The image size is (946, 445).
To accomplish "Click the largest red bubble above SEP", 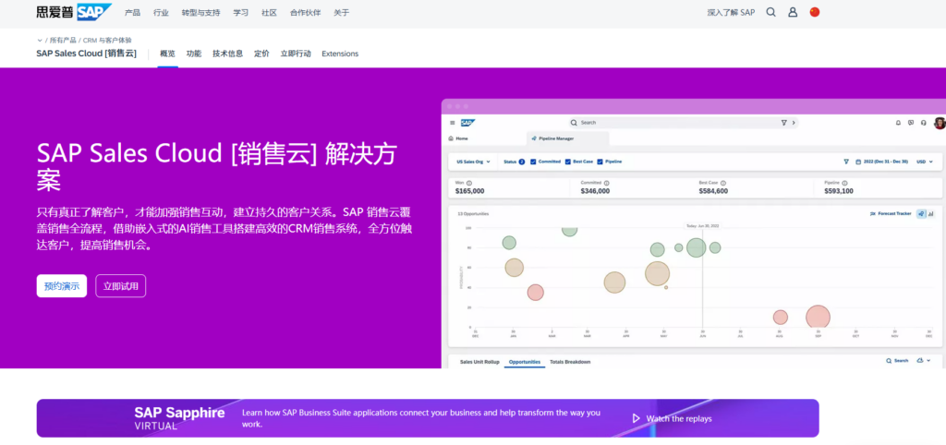I will pos(819,318).
